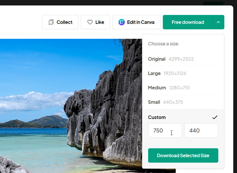The image size is (237, 173).
Task: Click the Free download button
Action: (188, 22)
